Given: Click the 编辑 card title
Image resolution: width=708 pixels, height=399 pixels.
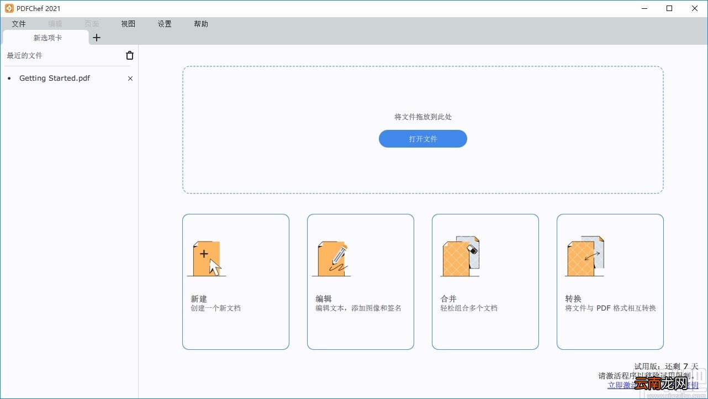Looking at the screenshot, I should click(324, 298).
